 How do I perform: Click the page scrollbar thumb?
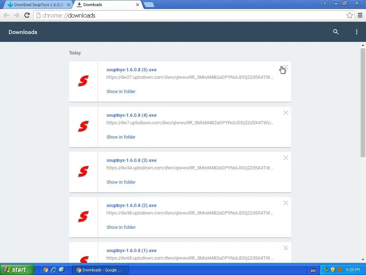(363, 103)
